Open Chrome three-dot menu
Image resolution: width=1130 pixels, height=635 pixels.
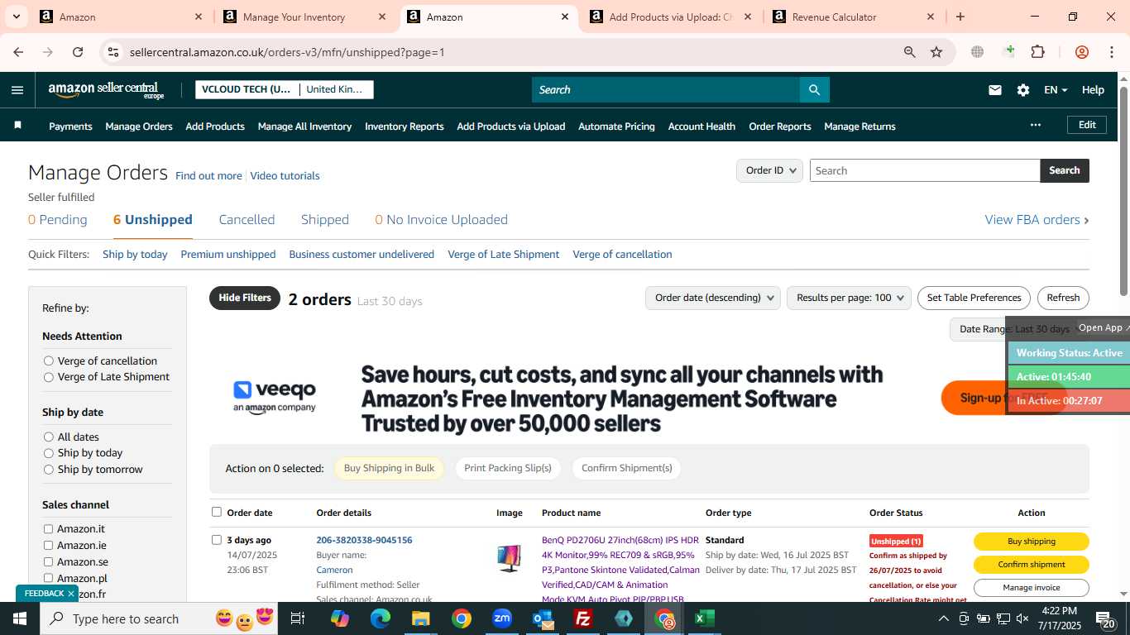pos(1111,52)
